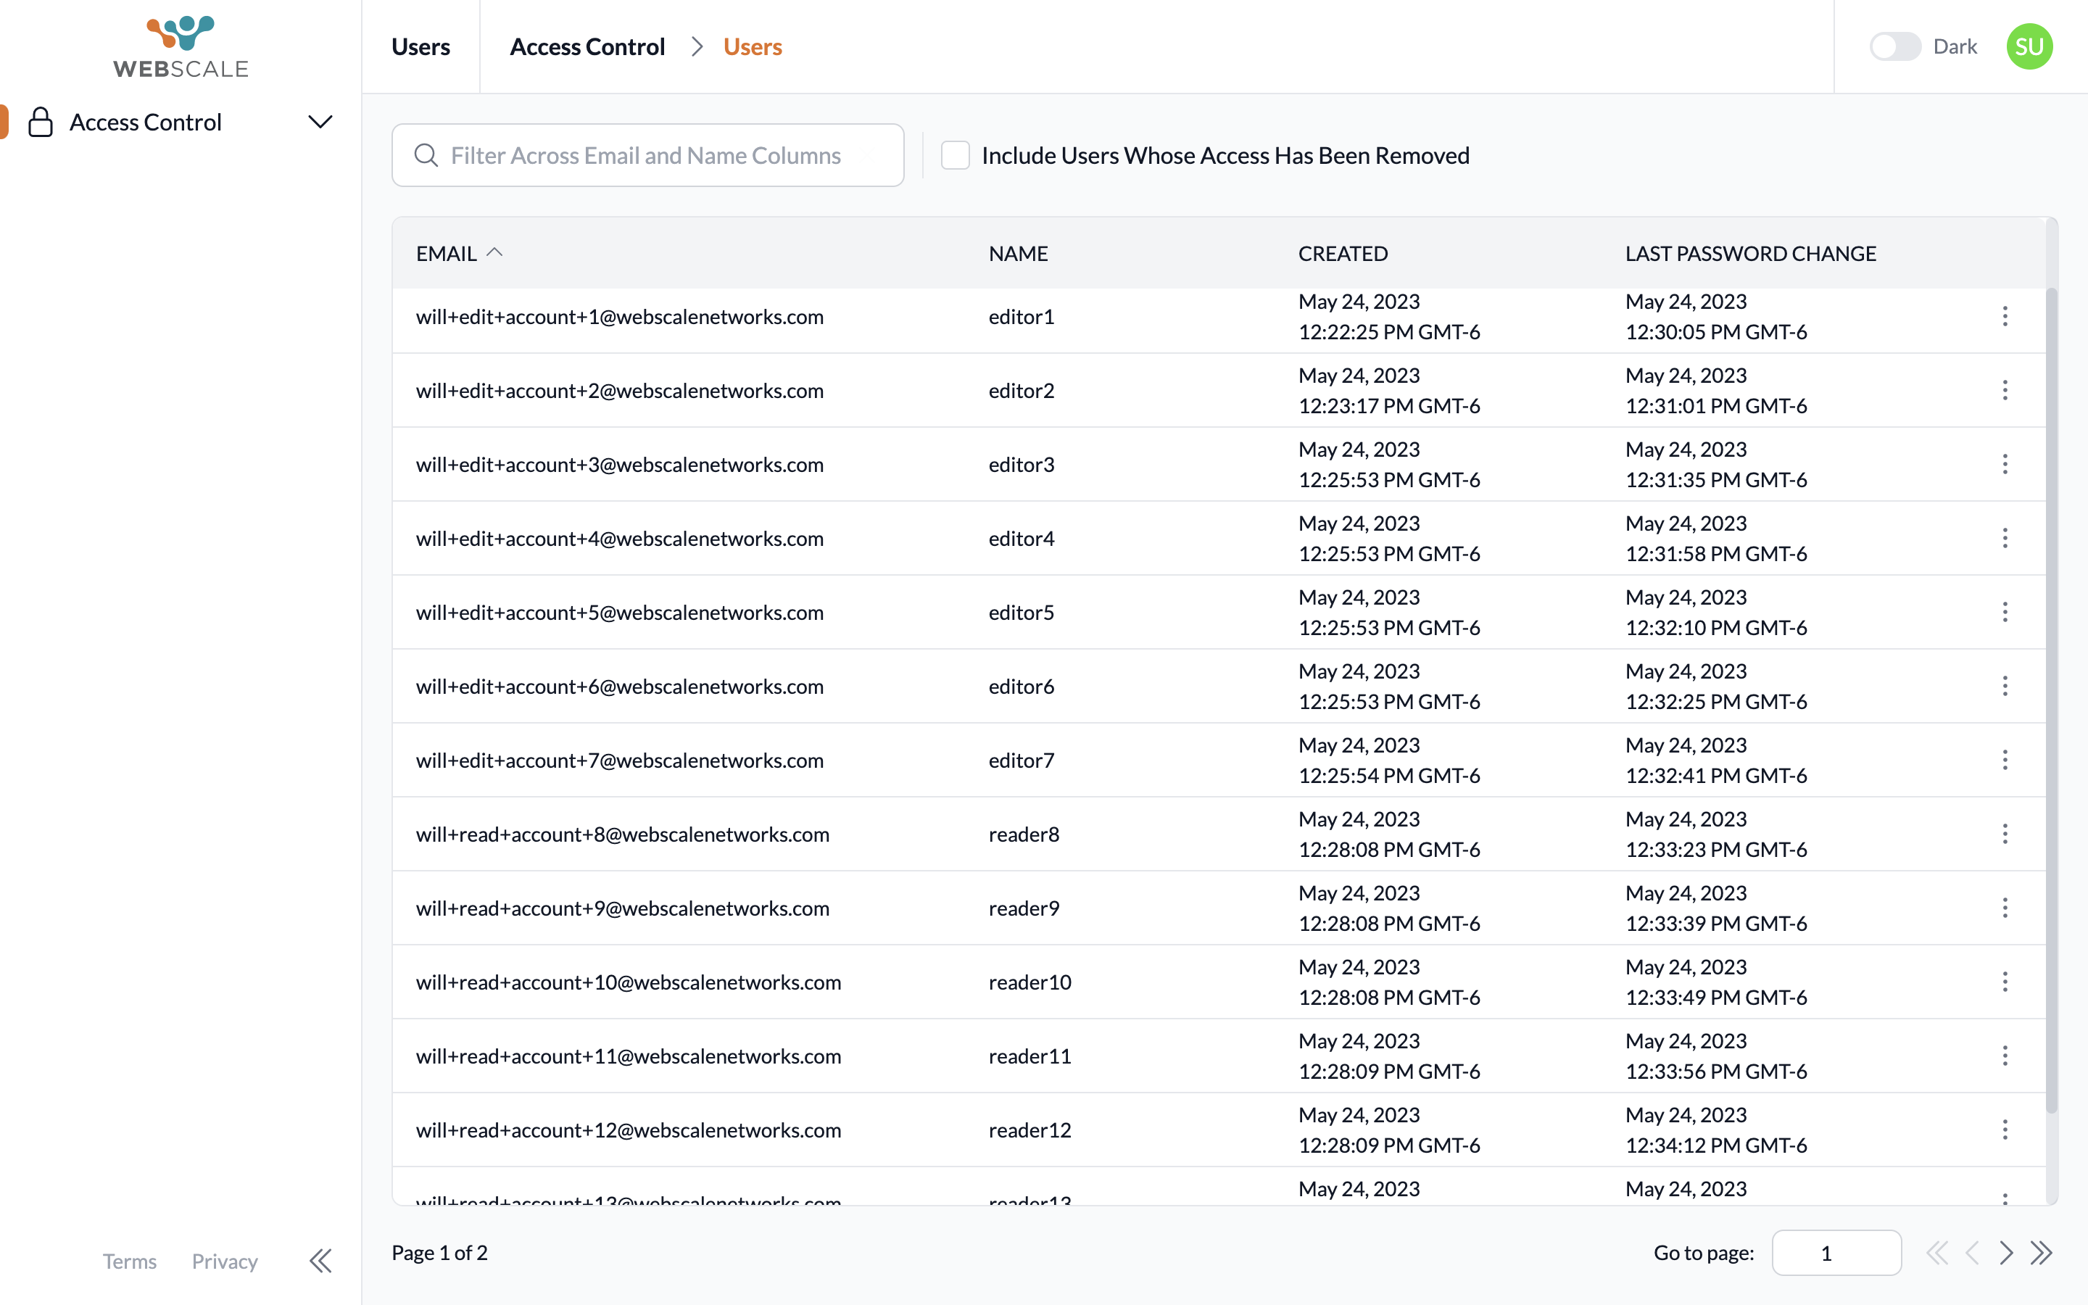The image size is (2088, 1305).
Task: Click the Webscale logo
Action: point(181,46)
